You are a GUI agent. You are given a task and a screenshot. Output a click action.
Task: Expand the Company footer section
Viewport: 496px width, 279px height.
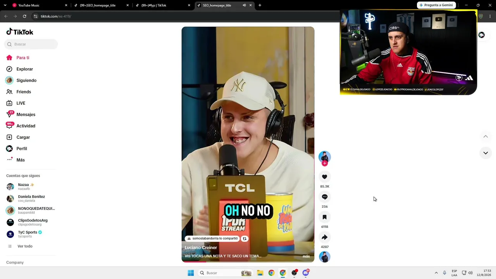(15, 262)
